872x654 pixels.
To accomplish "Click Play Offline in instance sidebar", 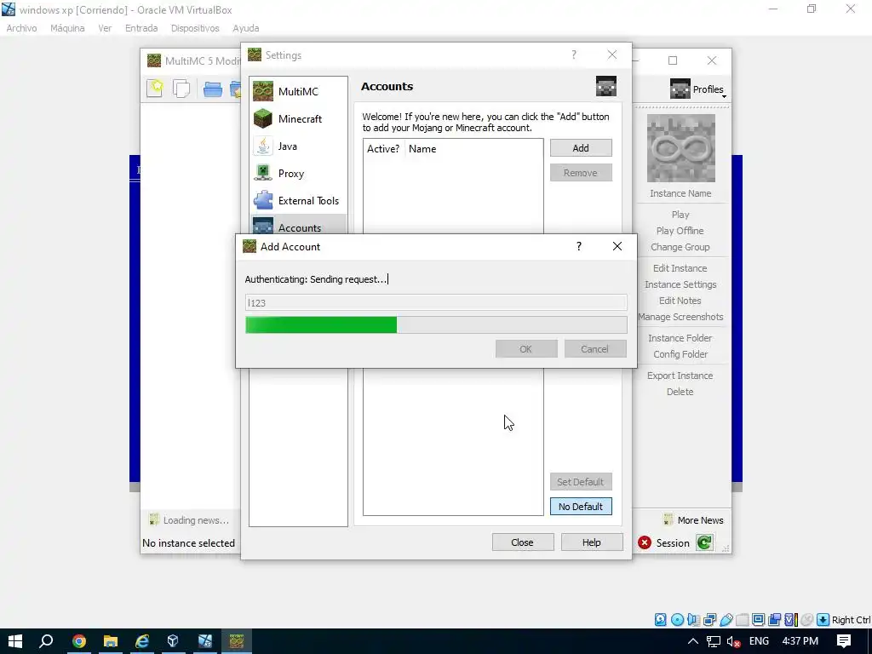I will tap(680, 230).
